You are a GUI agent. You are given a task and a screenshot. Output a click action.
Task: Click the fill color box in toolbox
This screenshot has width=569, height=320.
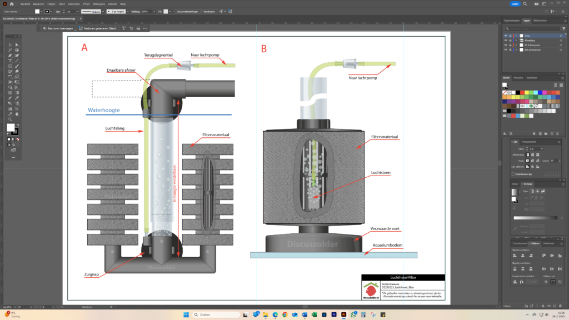[x=11, y=127]
